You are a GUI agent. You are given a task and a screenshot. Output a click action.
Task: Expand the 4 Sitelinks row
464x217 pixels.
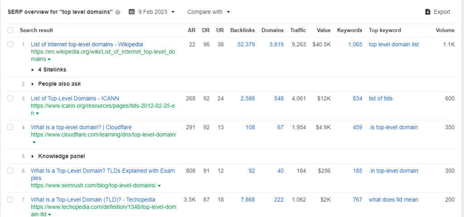pos(49,70)
